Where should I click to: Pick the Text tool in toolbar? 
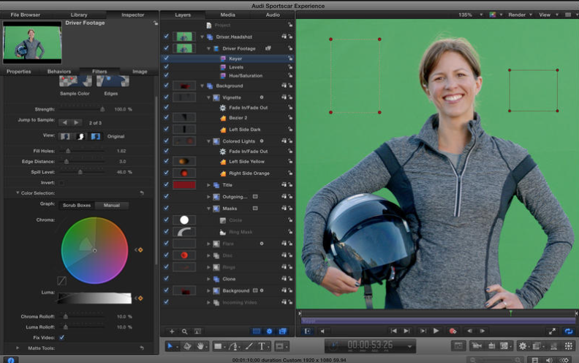261,345
